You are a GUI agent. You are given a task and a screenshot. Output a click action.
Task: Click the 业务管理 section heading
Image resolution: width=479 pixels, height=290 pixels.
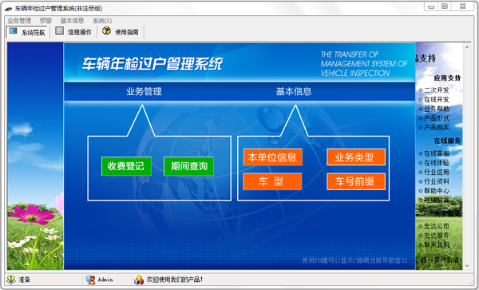[x=144, y=91]
